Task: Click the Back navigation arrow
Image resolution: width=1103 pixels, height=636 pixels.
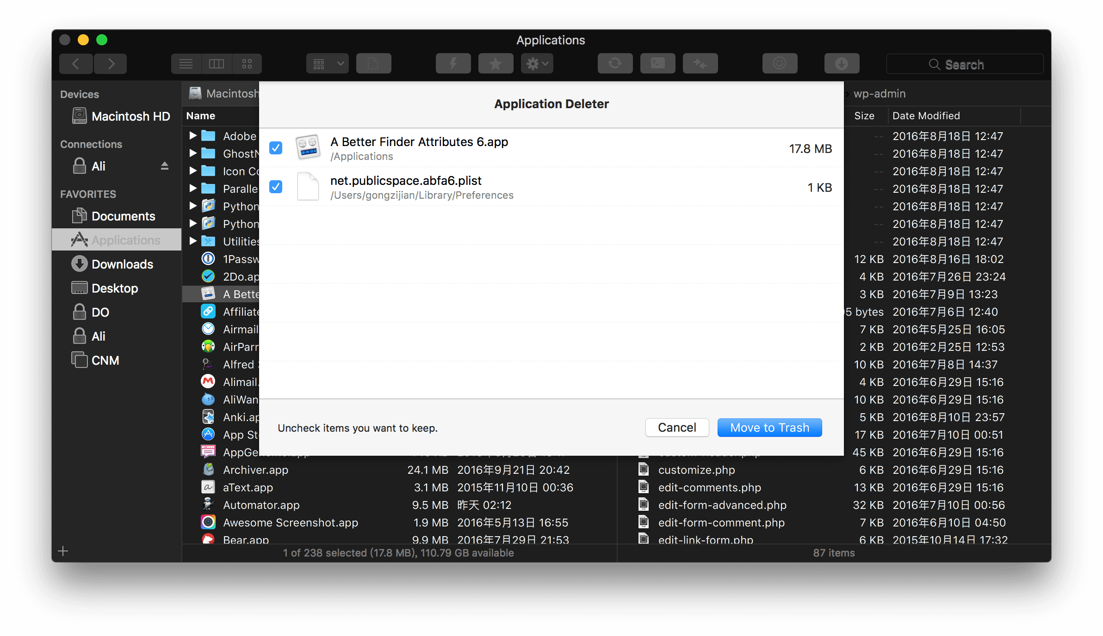Action: tap(76, 64)
